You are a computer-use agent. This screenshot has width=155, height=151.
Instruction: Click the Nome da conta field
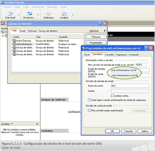pos(130,86)
